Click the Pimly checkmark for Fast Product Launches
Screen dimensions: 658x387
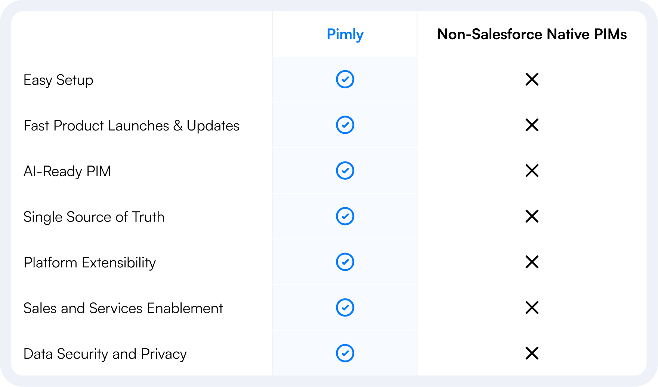pos(345,125)
